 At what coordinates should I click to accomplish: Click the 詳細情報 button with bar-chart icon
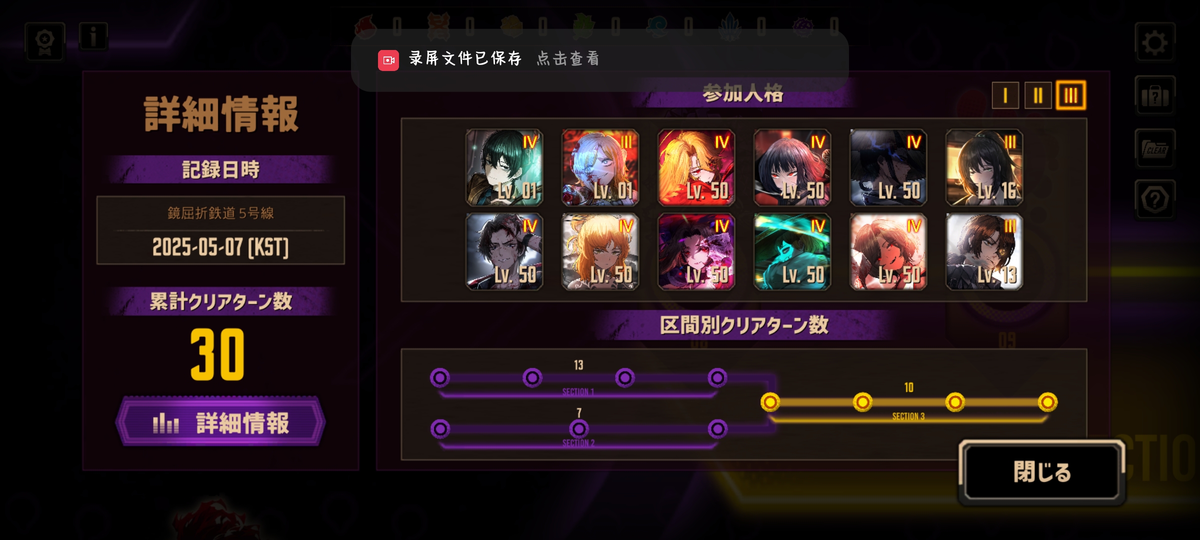(220, 422)
